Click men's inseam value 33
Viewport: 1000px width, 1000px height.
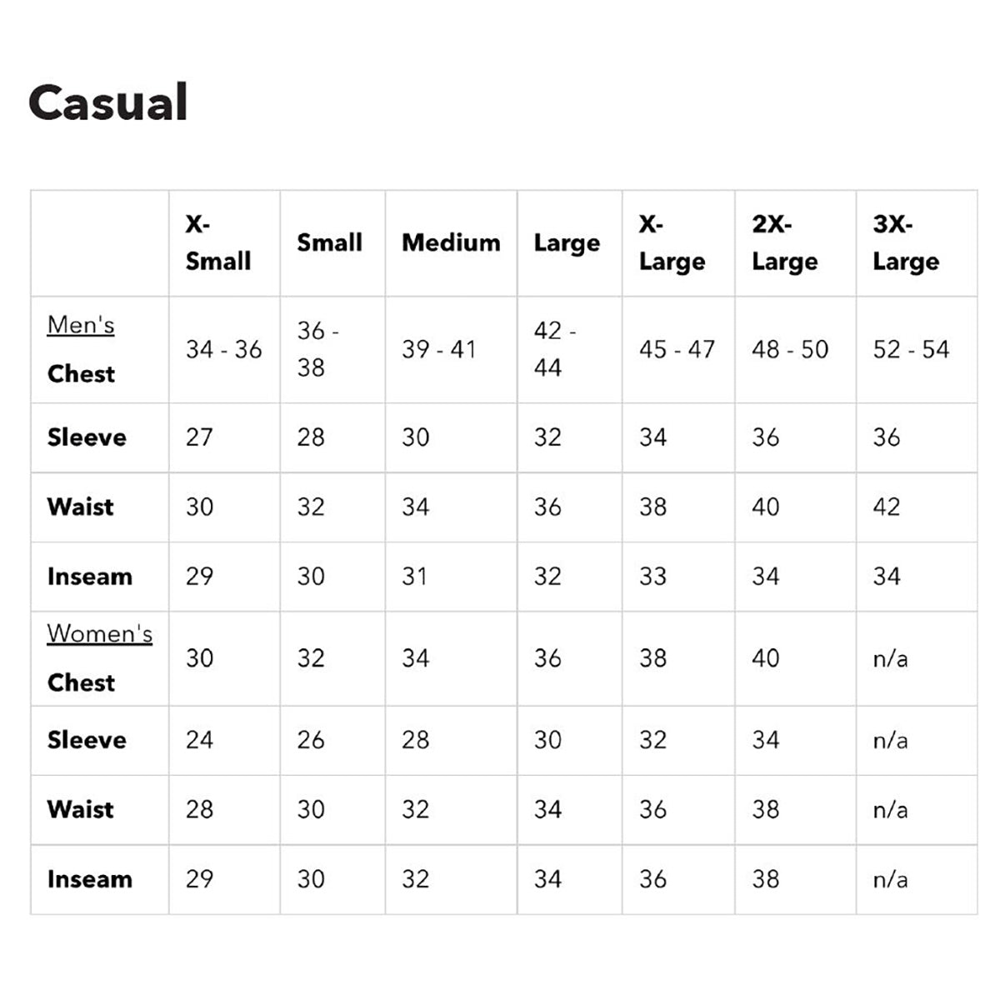tap(652, 577)
